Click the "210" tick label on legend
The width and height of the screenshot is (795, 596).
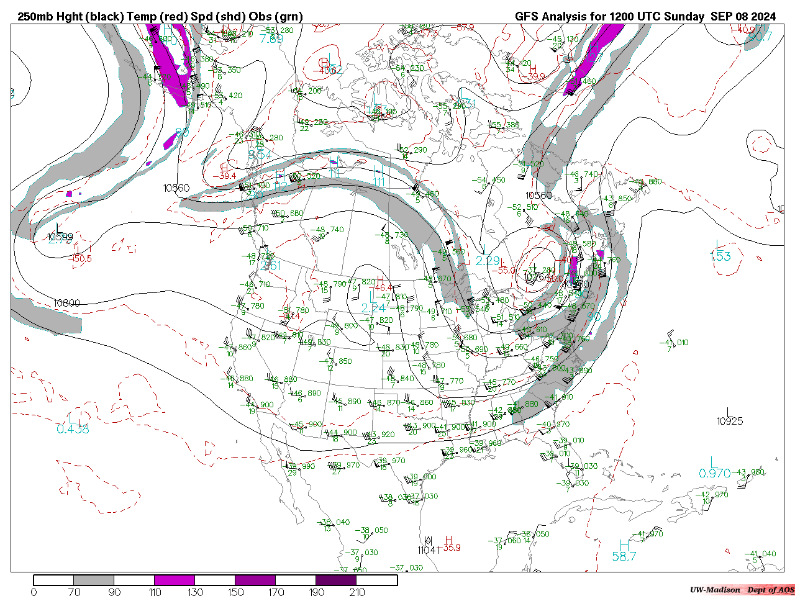pos(357,592)
